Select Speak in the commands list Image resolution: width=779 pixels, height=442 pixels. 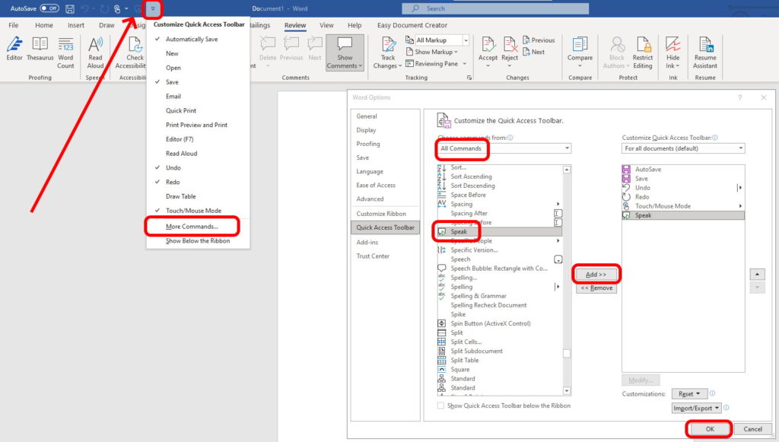pyautogui.click(x=460, y=232)
